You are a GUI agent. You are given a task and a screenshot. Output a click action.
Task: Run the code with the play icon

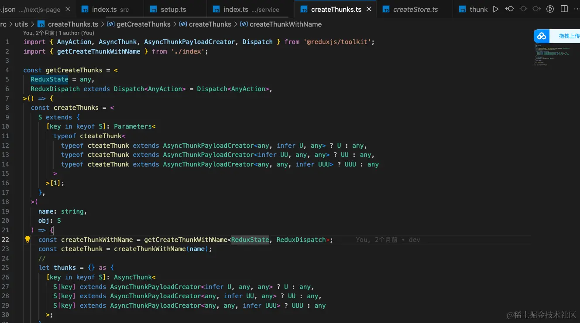[x=495, y=9]
